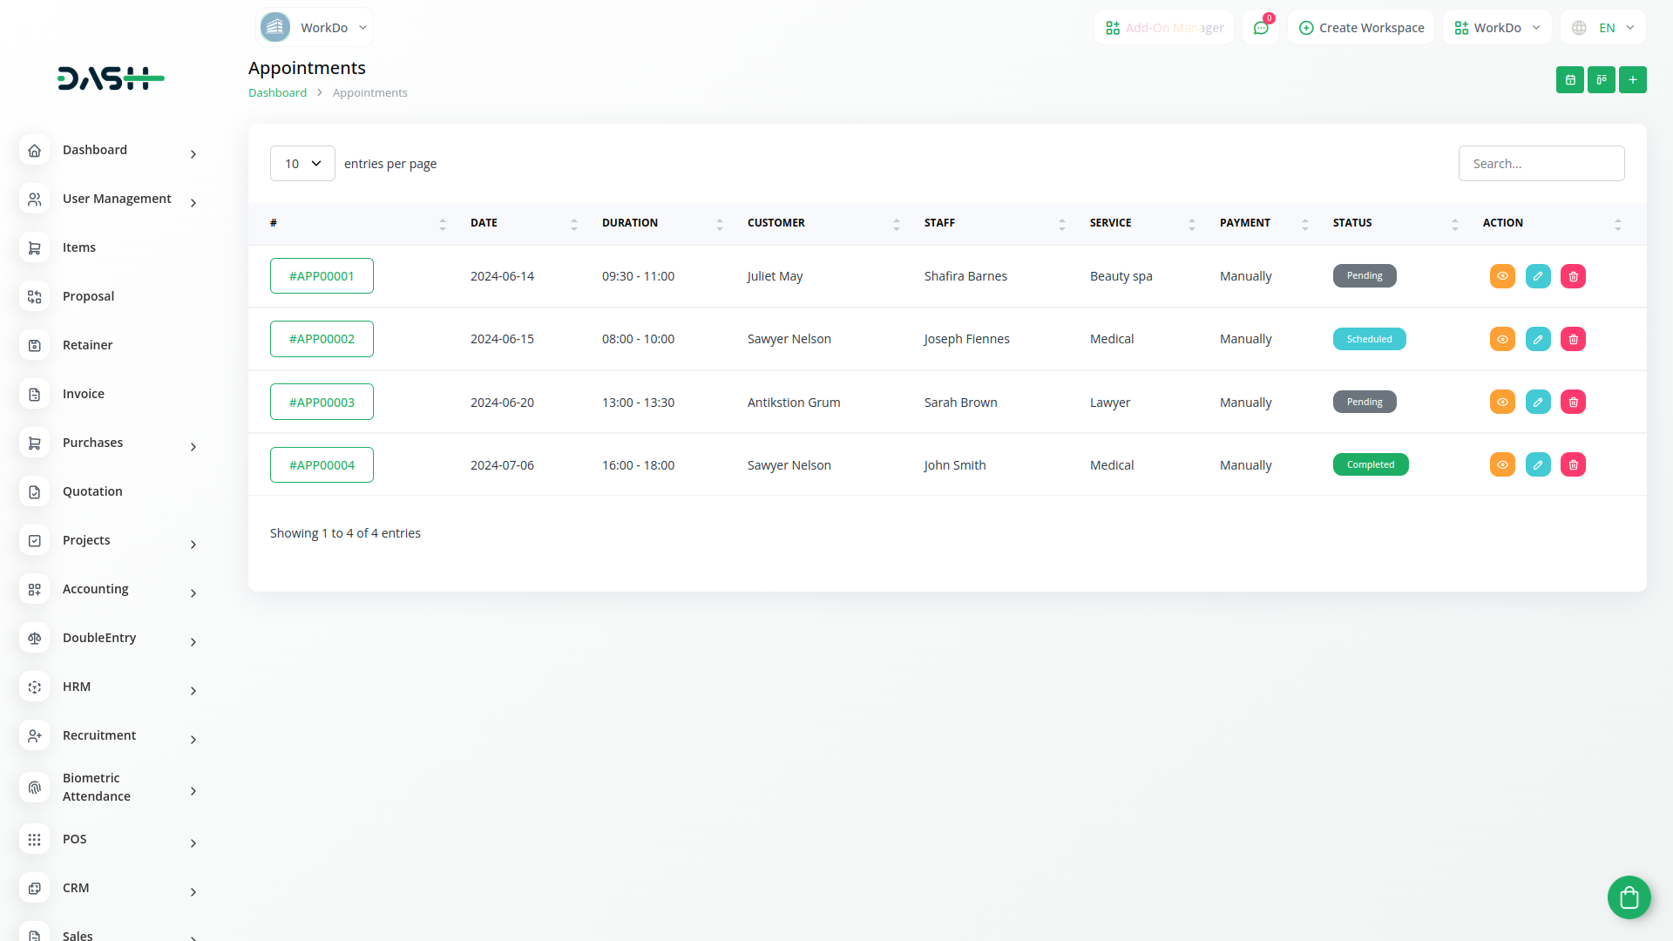Click the plus button to add appointment
This screenshot has height=941, width=1673.
pos(1632,80)
